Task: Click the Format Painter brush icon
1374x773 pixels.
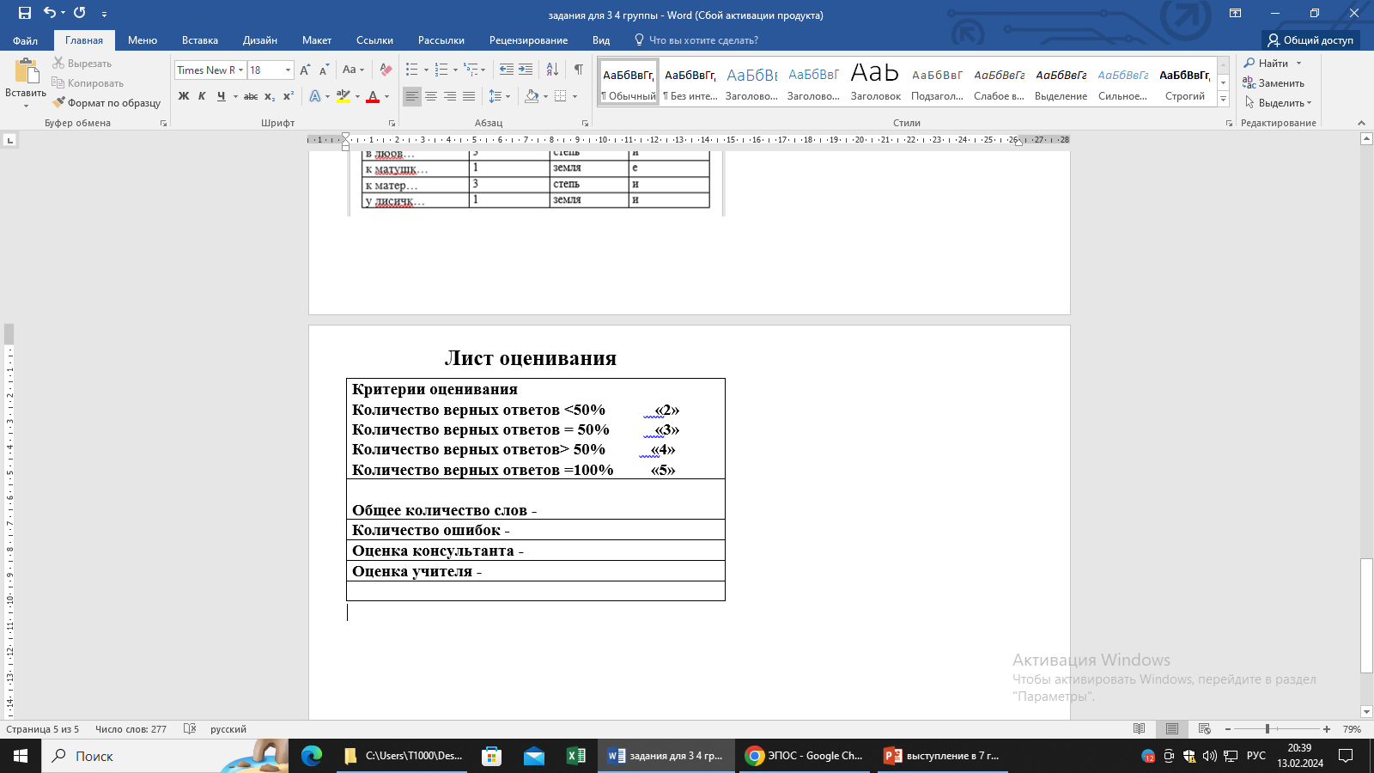Action: point(58,102)
